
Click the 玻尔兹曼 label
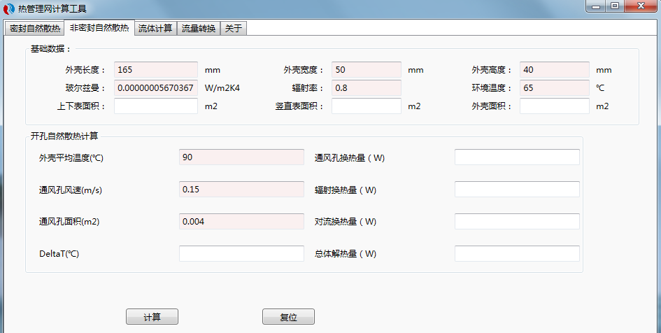click(85, 88)
